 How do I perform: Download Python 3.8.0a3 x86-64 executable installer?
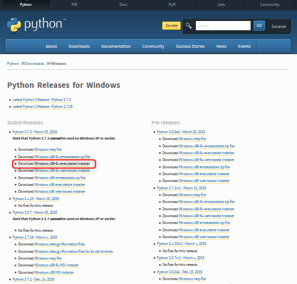[x=207, y=153]
